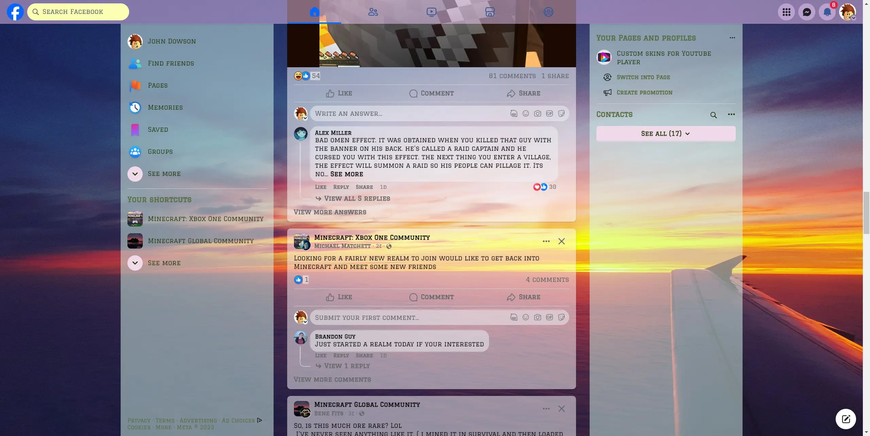View reactions count 54

pyautogui.click(x=316, y=76)
